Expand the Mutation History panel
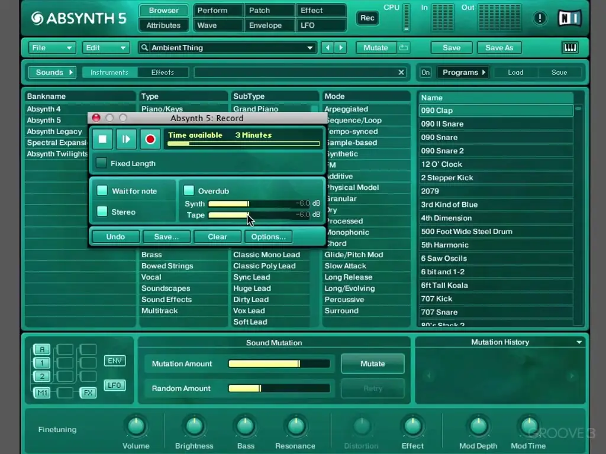 [x=579, y=342]
